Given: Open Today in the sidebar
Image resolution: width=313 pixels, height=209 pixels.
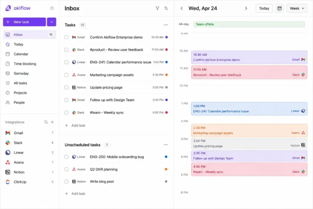Looking at the screenshot, I should [x=29, y=44].
